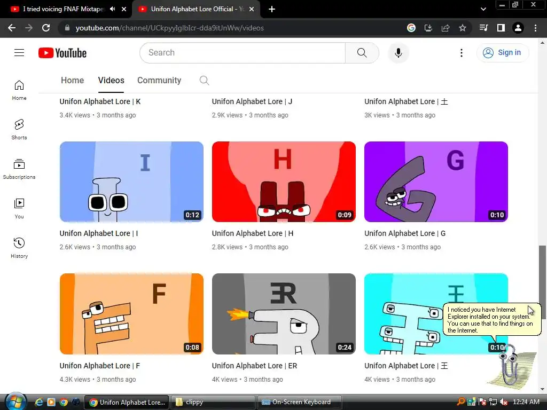Click the 12:24 AM system clock
547x410 pixels.
[526, 402]
